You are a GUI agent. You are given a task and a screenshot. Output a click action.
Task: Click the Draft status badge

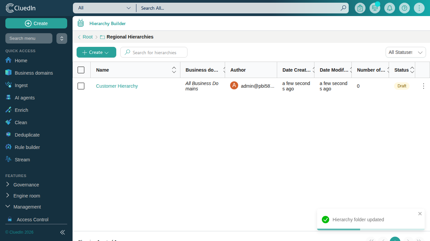(x=402, y=86)
